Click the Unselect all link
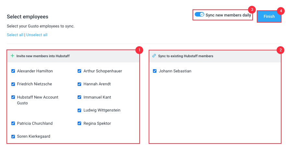This screenshot has width=286, height=149. 37,35
